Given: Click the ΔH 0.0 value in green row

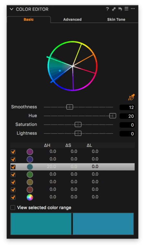Looking at the screenshot, I should click(x=53, y=174).
